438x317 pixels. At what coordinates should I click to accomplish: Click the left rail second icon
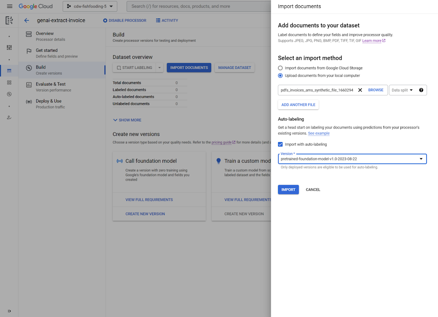coord(9,47)
